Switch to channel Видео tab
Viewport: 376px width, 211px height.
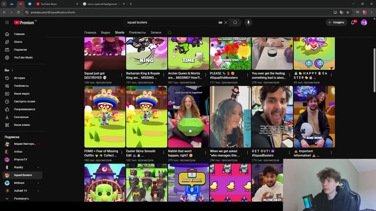point(106,33)
